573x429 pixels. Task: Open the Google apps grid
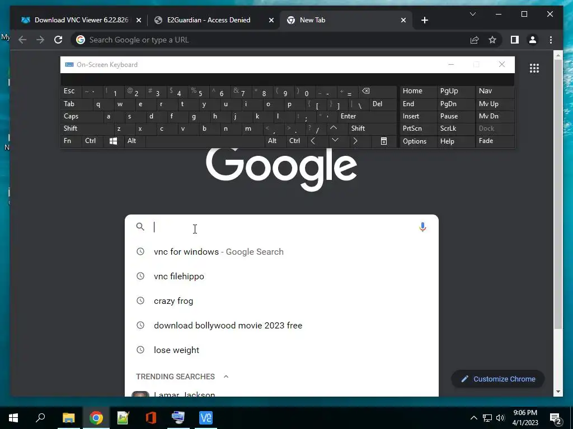(534, 68)
